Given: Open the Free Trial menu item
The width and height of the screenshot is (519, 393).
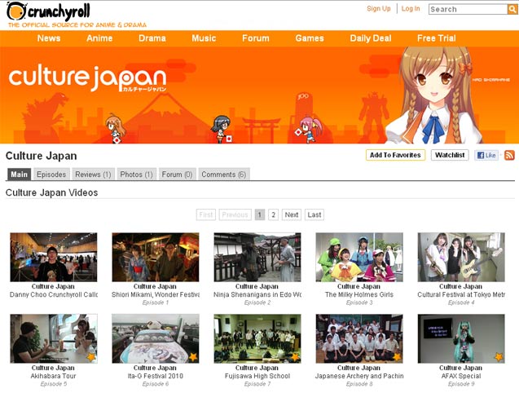Looking at the screenshot, I should click(436, 38).
